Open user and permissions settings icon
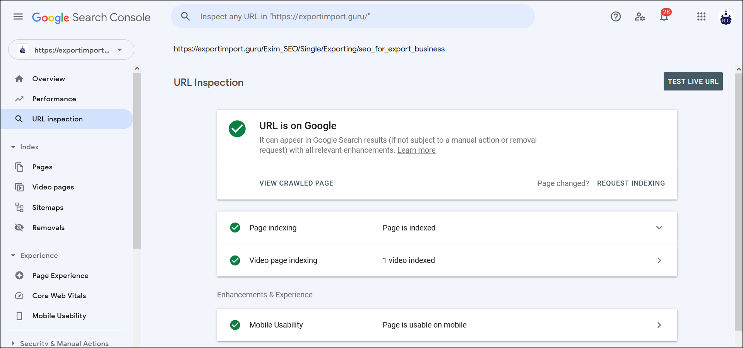743x348 pixels. pyautogui.click(x=640, y=17)
